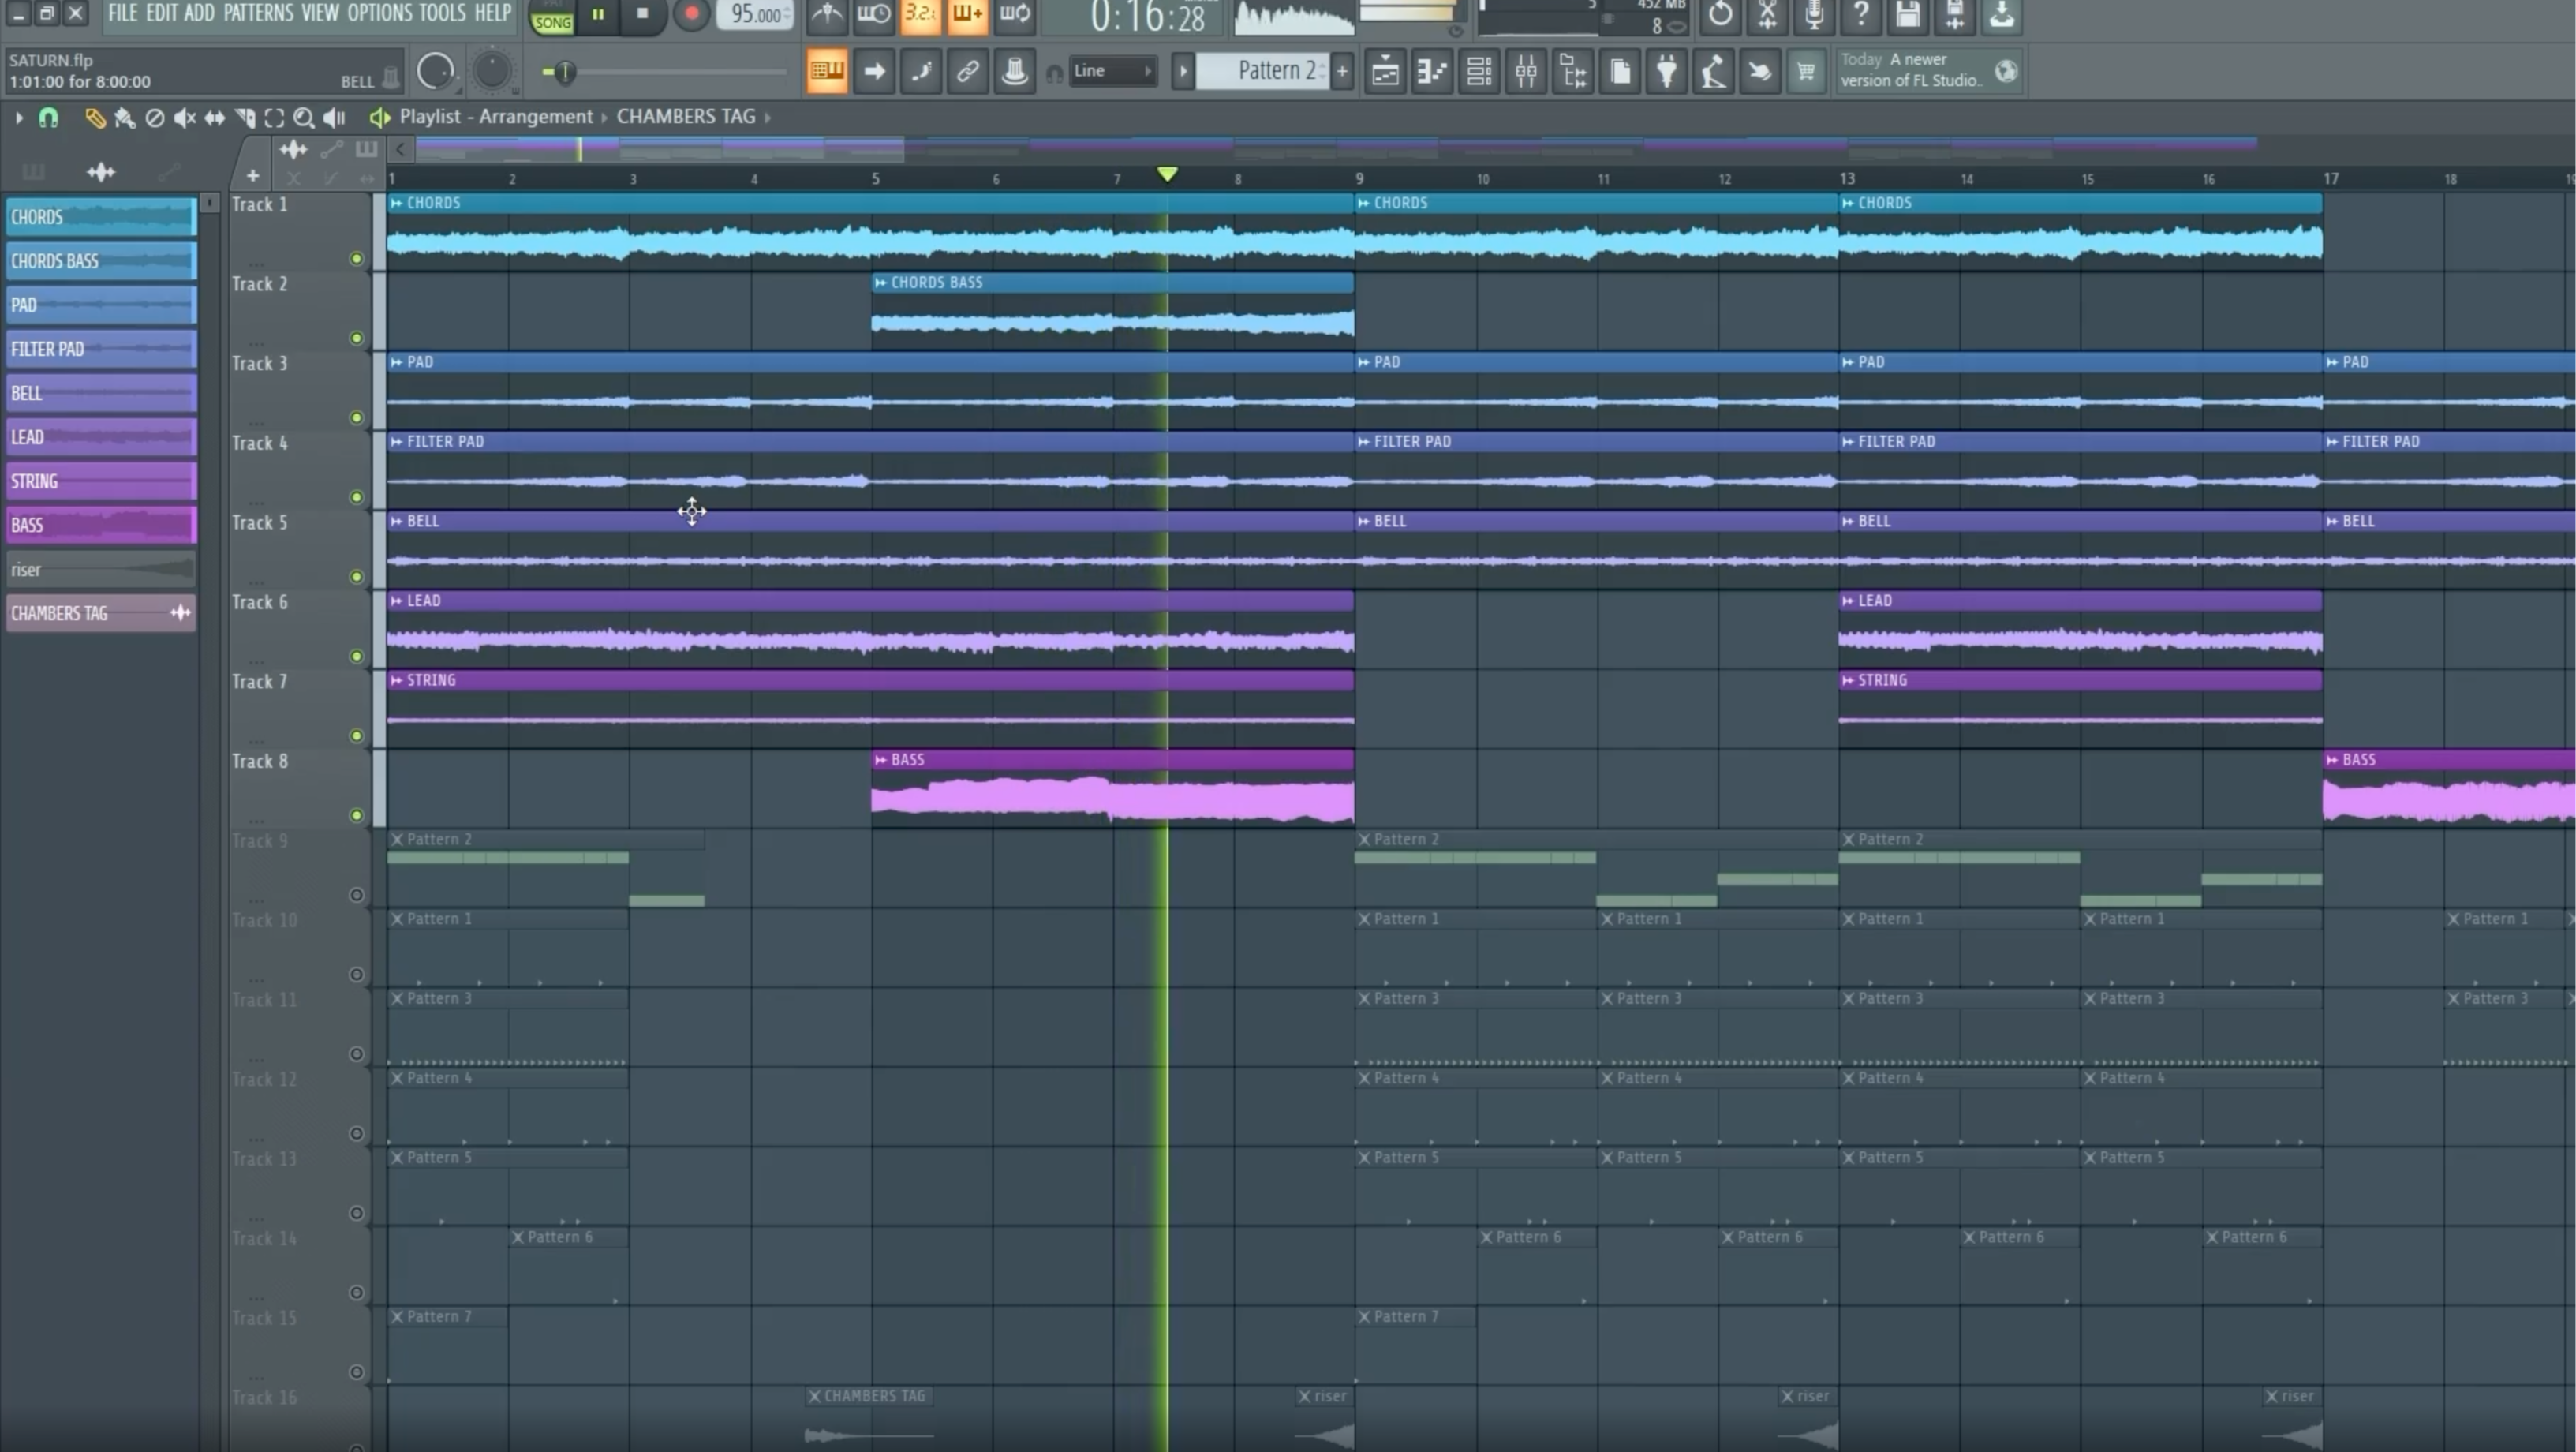Pause playback
Screen dimensions: 2576x1452
[598, 14]
